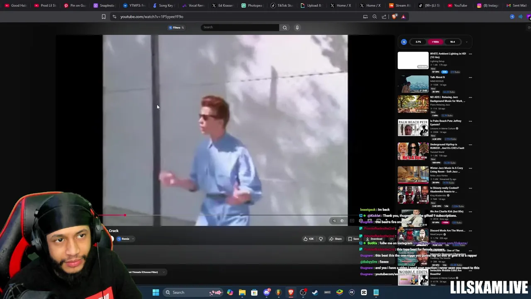The width and height of the screenshot is (531, 299).
Task: Click the blue extension logo beside stat pills
Action: pos(404,42)
